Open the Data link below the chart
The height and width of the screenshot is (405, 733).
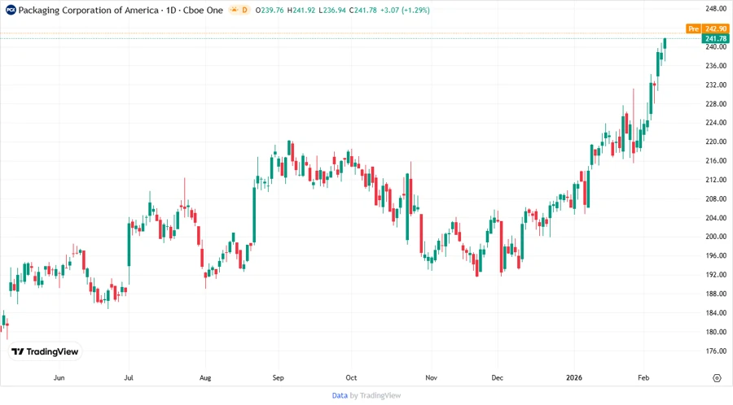pos(340,396)
